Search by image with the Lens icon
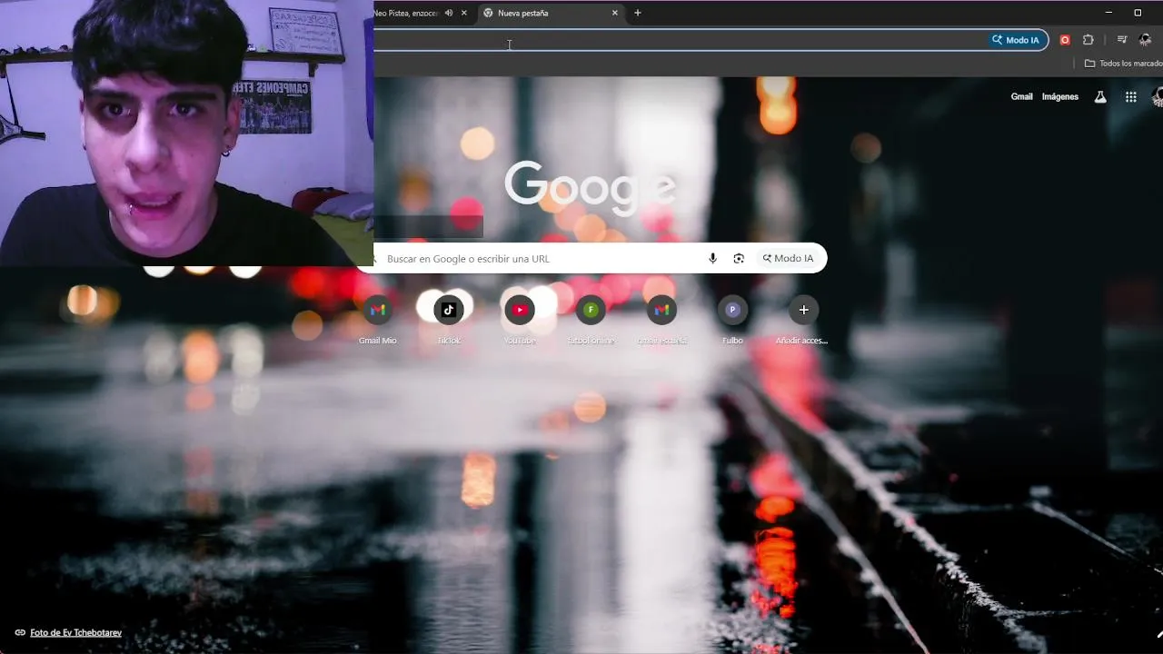 coord(739,259)
